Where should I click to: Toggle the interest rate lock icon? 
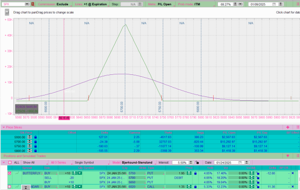197,163
